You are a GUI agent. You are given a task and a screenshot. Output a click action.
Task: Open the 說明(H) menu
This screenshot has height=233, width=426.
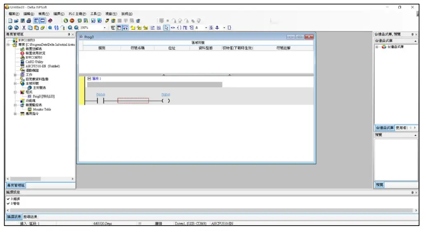pos(127,14)
